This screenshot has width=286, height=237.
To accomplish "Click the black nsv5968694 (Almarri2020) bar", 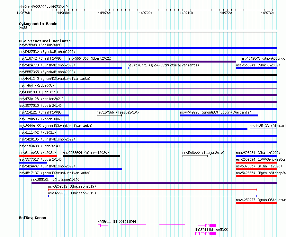I will pyautogui.click(x=91, y=156).
